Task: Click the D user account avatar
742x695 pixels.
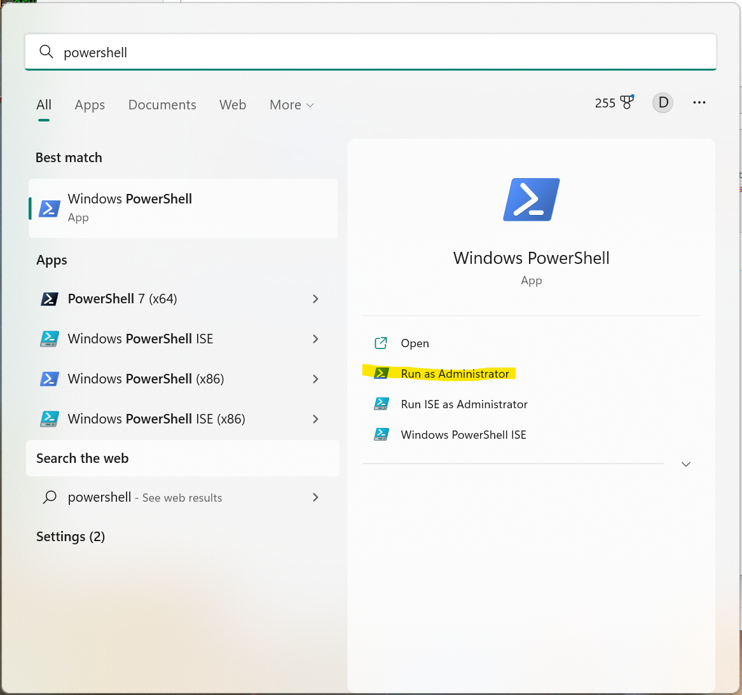Action: 663,102
